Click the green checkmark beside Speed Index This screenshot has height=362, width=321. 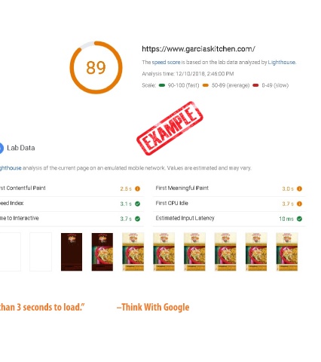click(x=137, y=204)
